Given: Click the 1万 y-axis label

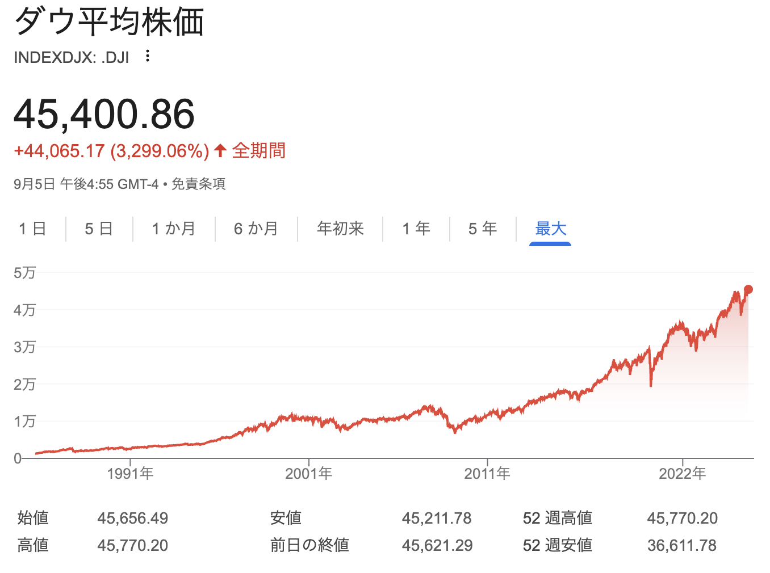Looking at the screenshot, I should [x=25, y=422].
